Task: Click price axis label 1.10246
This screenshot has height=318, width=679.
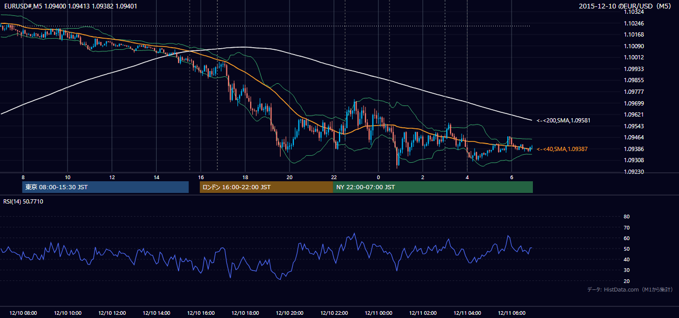Action: click(633, 23)
